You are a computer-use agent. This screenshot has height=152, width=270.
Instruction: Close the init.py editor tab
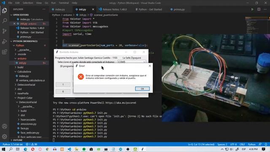[93, 9]
